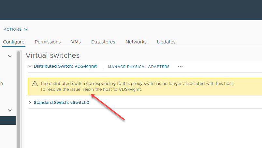Screen dimensions: 262x148
Task: Click the Virtual switches heading
Action: coord(52,56)
